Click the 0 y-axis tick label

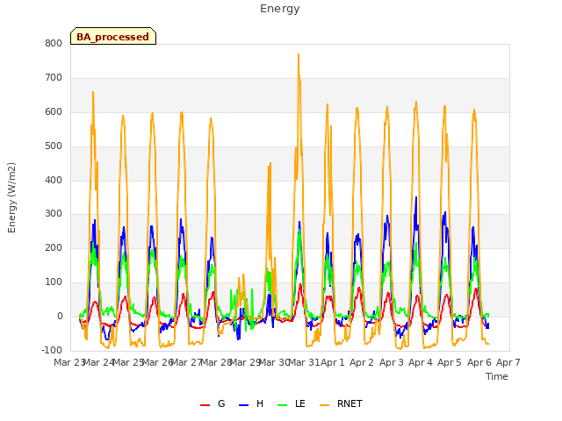pyautogui.click(x=60, y=316)
